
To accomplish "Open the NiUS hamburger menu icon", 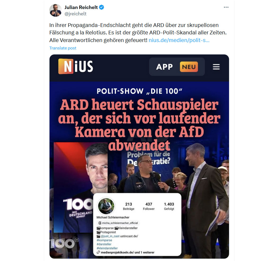I will point(216,67).
